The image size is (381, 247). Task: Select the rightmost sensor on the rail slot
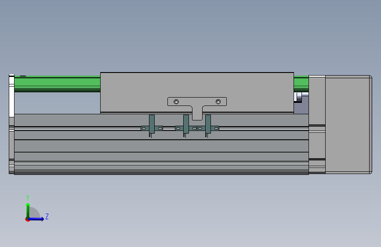(x=208, y=127)
